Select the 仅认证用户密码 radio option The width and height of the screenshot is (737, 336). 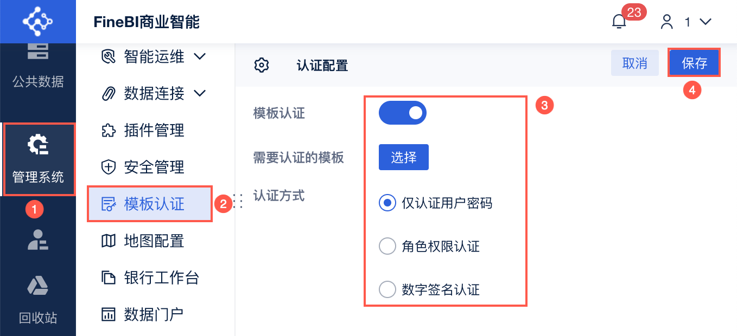pos(387,203)
